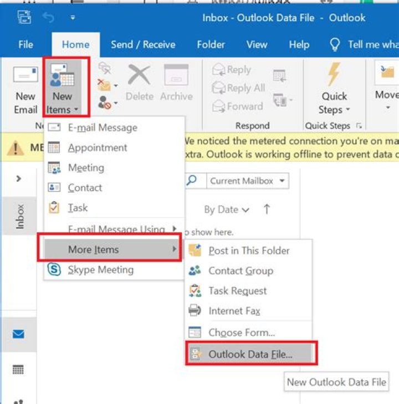The image size is (399, 404).
Task: Click the Tell me lightbulb search box
Action: tap(364, 44)
